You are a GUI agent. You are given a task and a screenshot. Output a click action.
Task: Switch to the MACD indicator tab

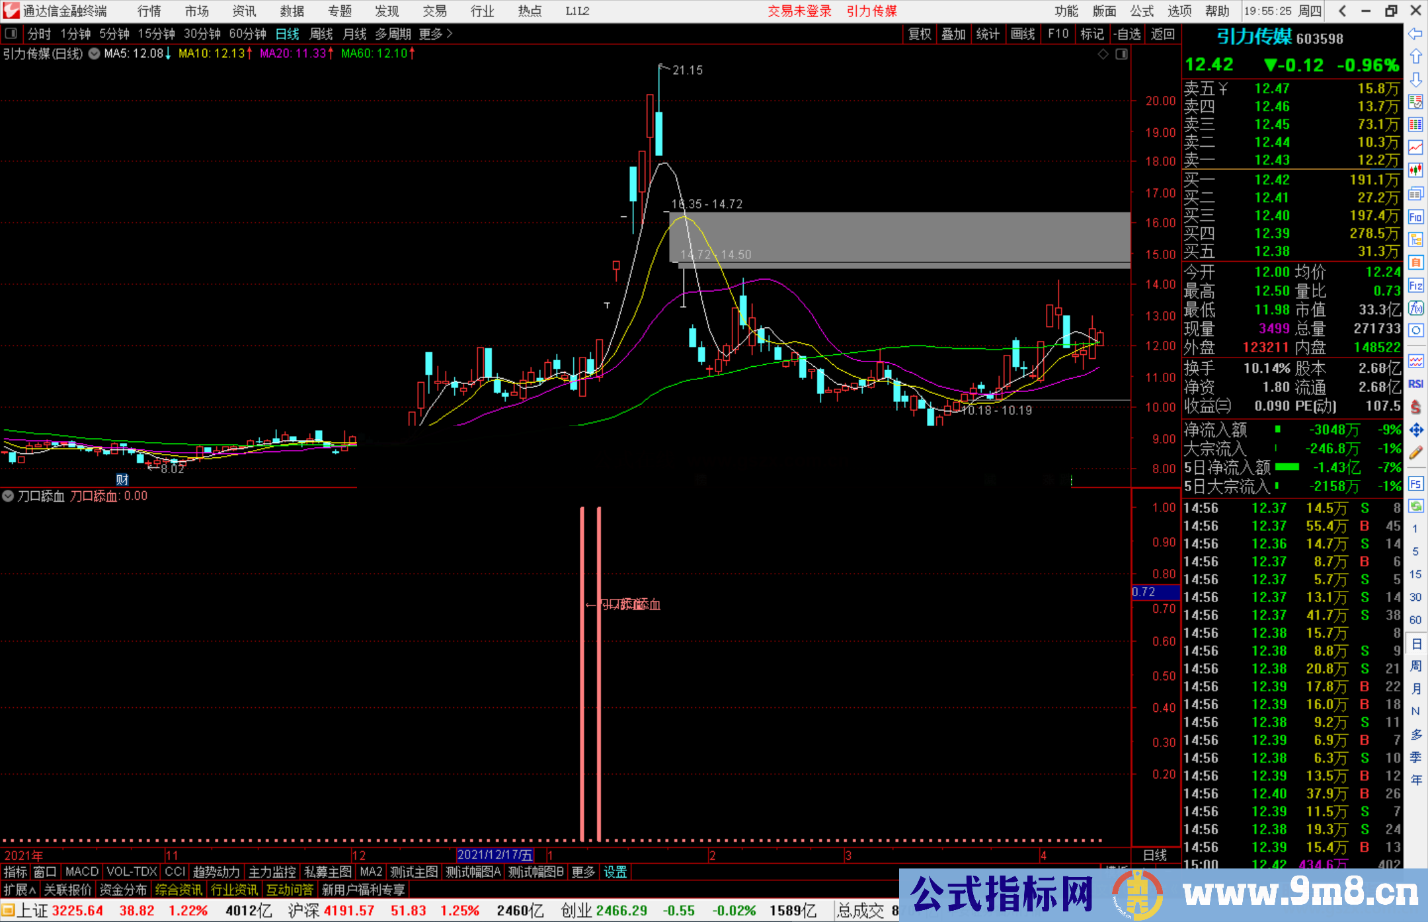(81, 872)
